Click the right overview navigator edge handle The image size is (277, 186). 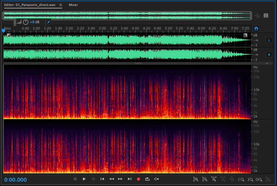(251, 16)
